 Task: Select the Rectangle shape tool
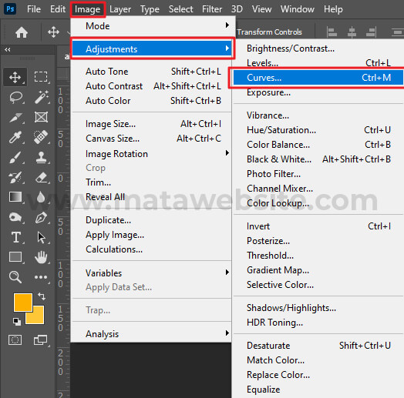[x=15, y=257]
